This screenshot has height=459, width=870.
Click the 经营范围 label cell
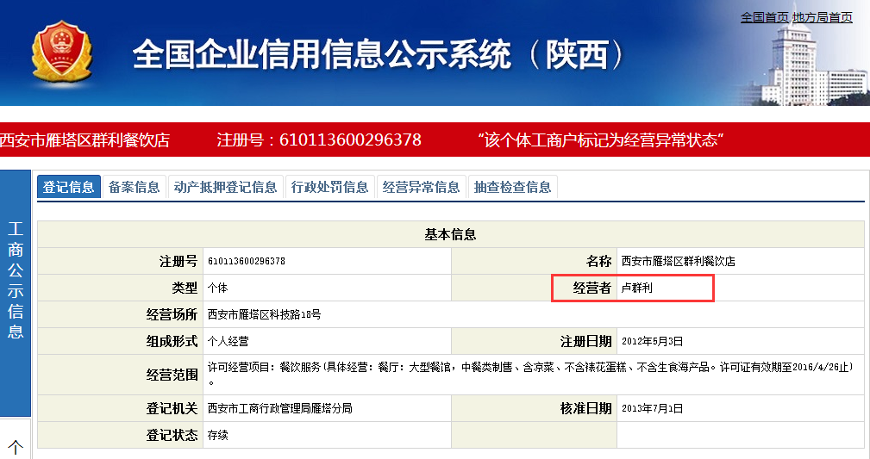coord(121,375)
